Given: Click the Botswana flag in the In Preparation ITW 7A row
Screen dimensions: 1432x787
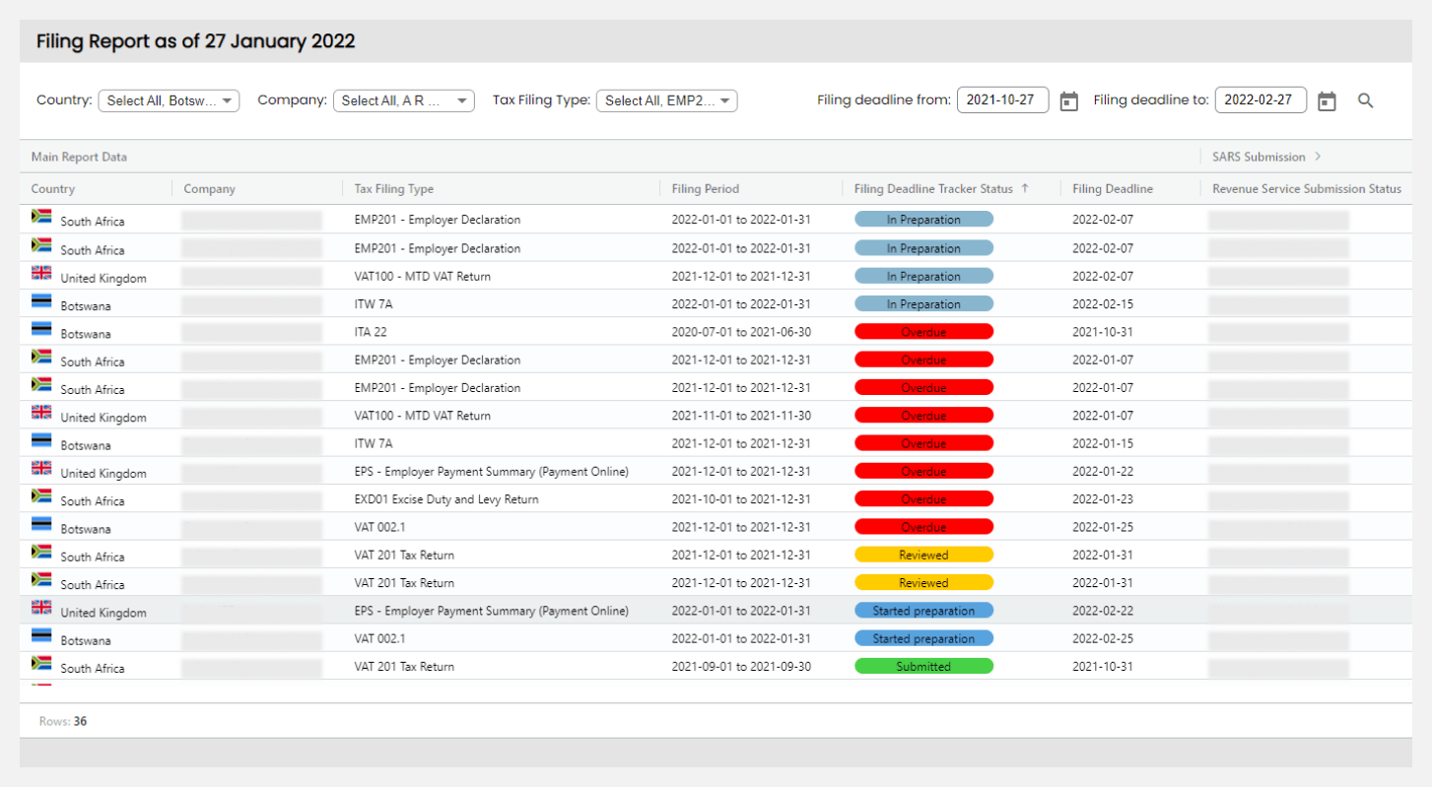Looking at the screenshot, I should point(41,300).
